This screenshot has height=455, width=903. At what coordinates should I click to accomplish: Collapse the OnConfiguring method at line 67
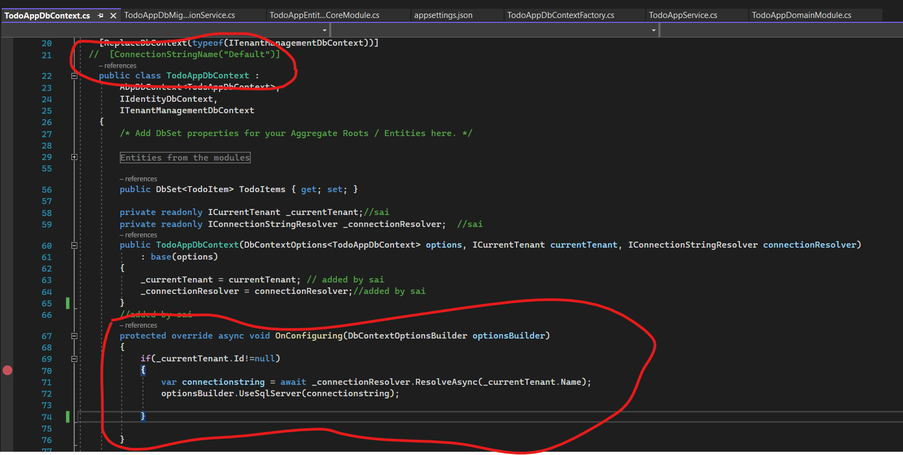[74, 336]
